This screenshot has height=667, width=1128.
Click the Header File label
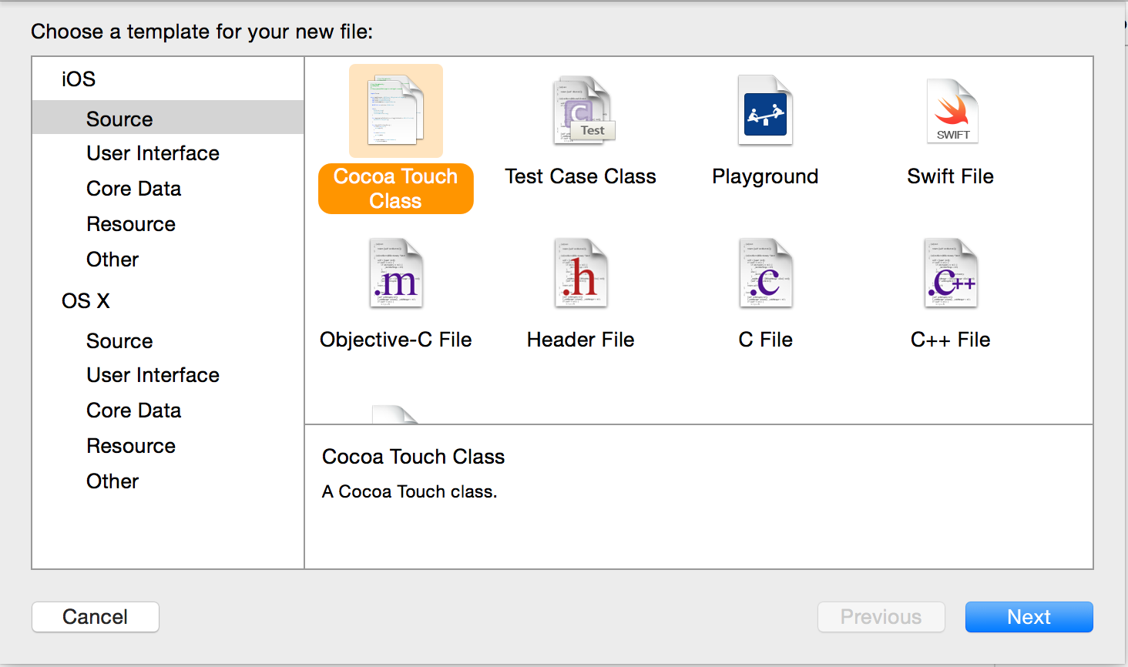coord(581,340)
